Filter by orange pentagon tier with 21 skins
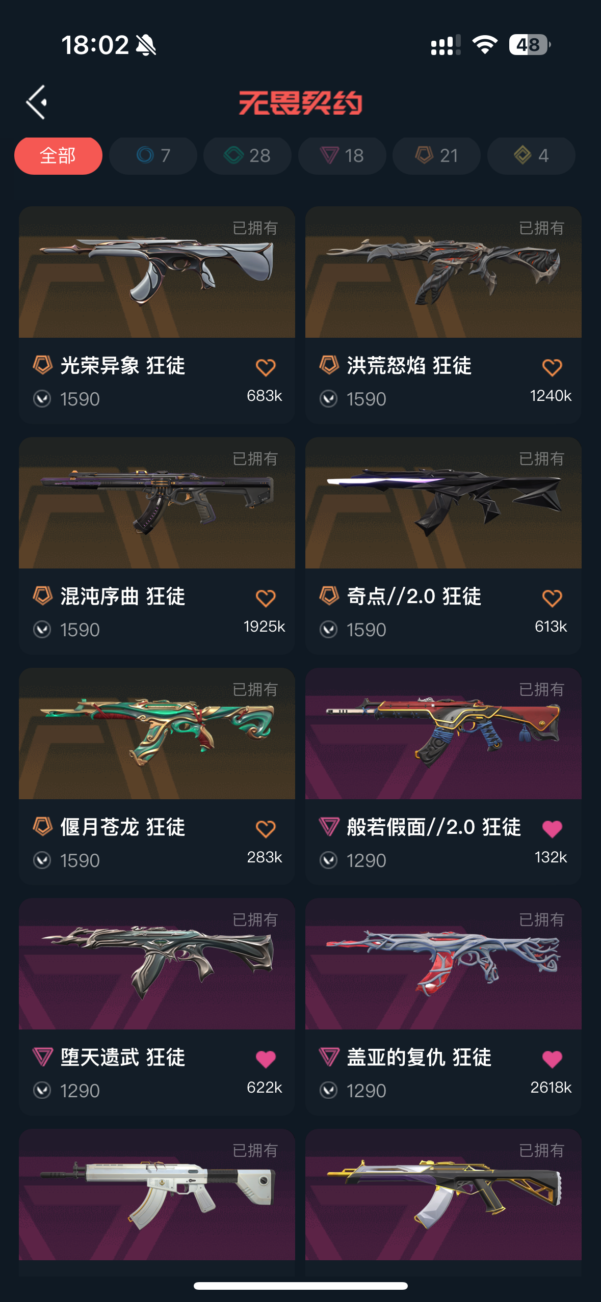Viewport: 601px width, 1302px height. [436, 156]
